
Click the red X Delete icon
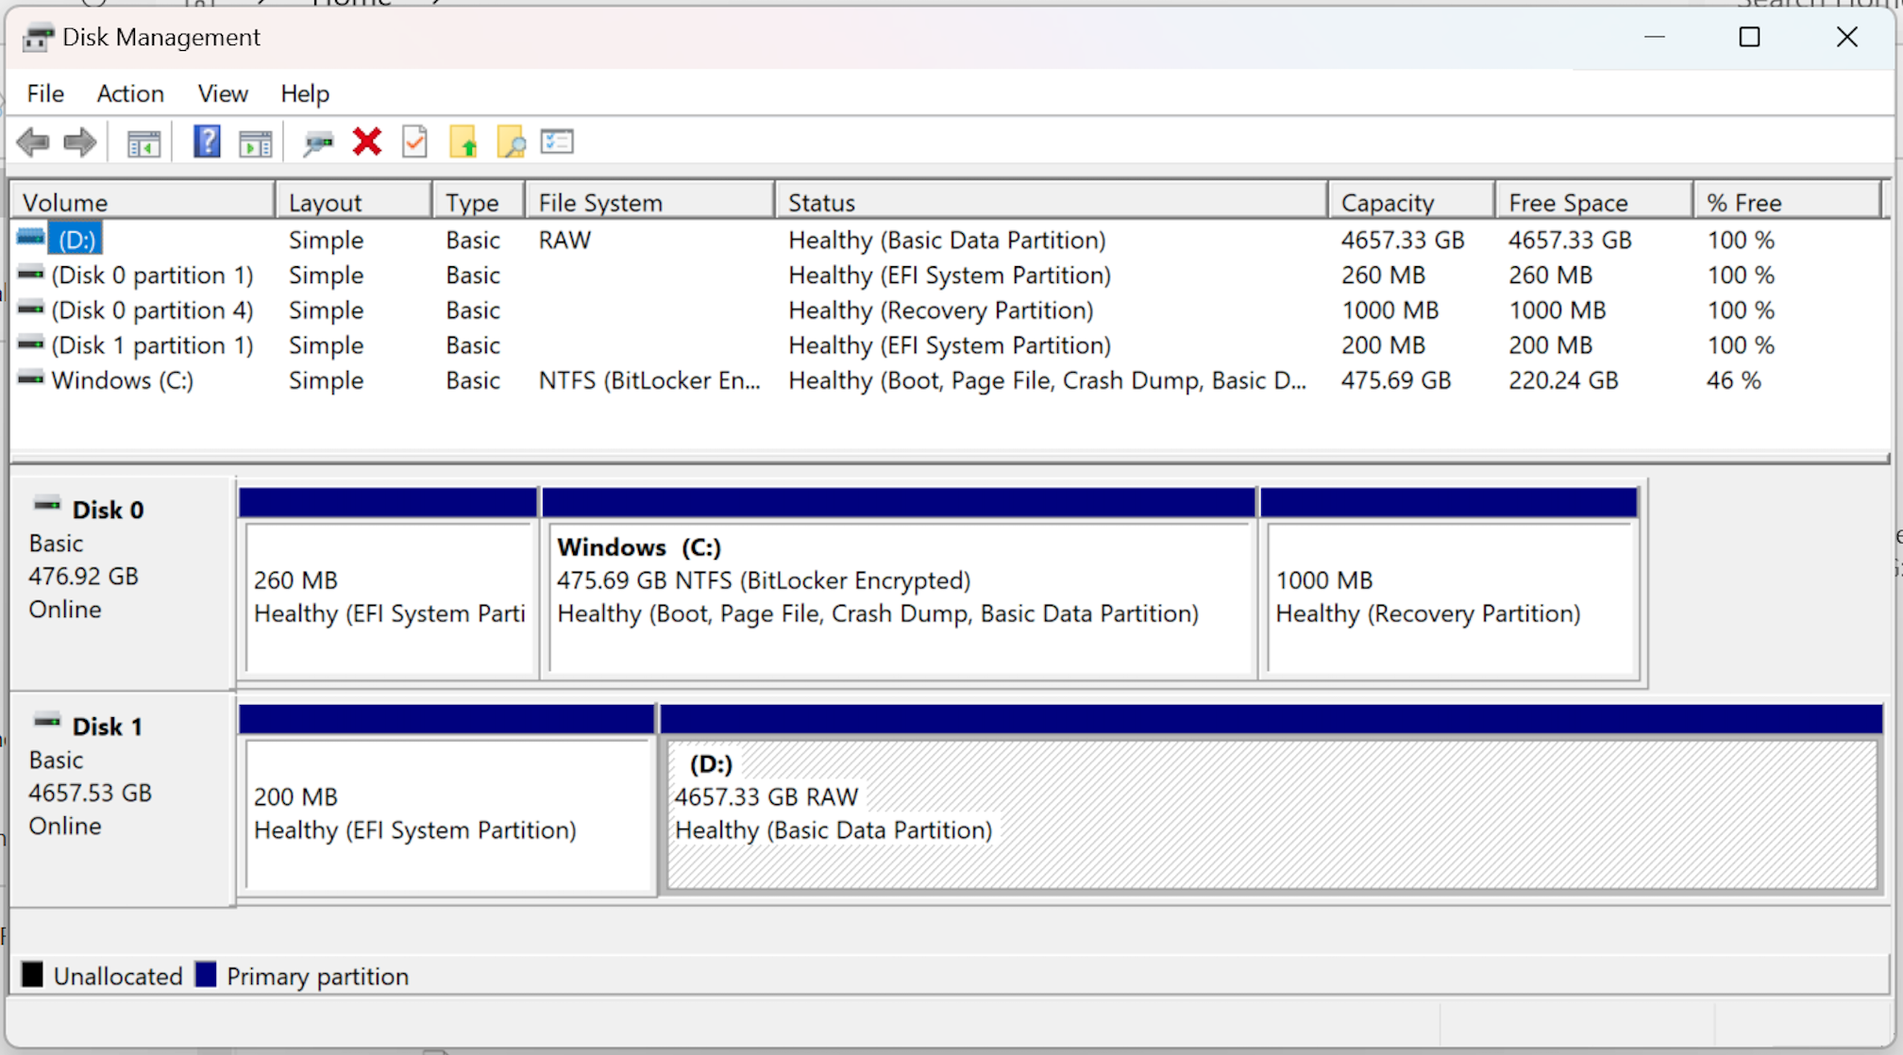point(367,142)
